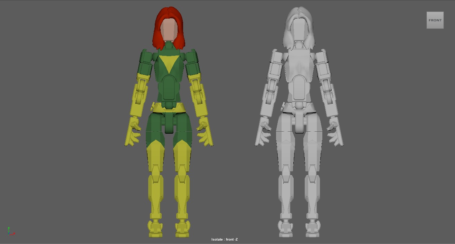
Task: Click the FRONT face of the view cube
Action: [435, 20]
